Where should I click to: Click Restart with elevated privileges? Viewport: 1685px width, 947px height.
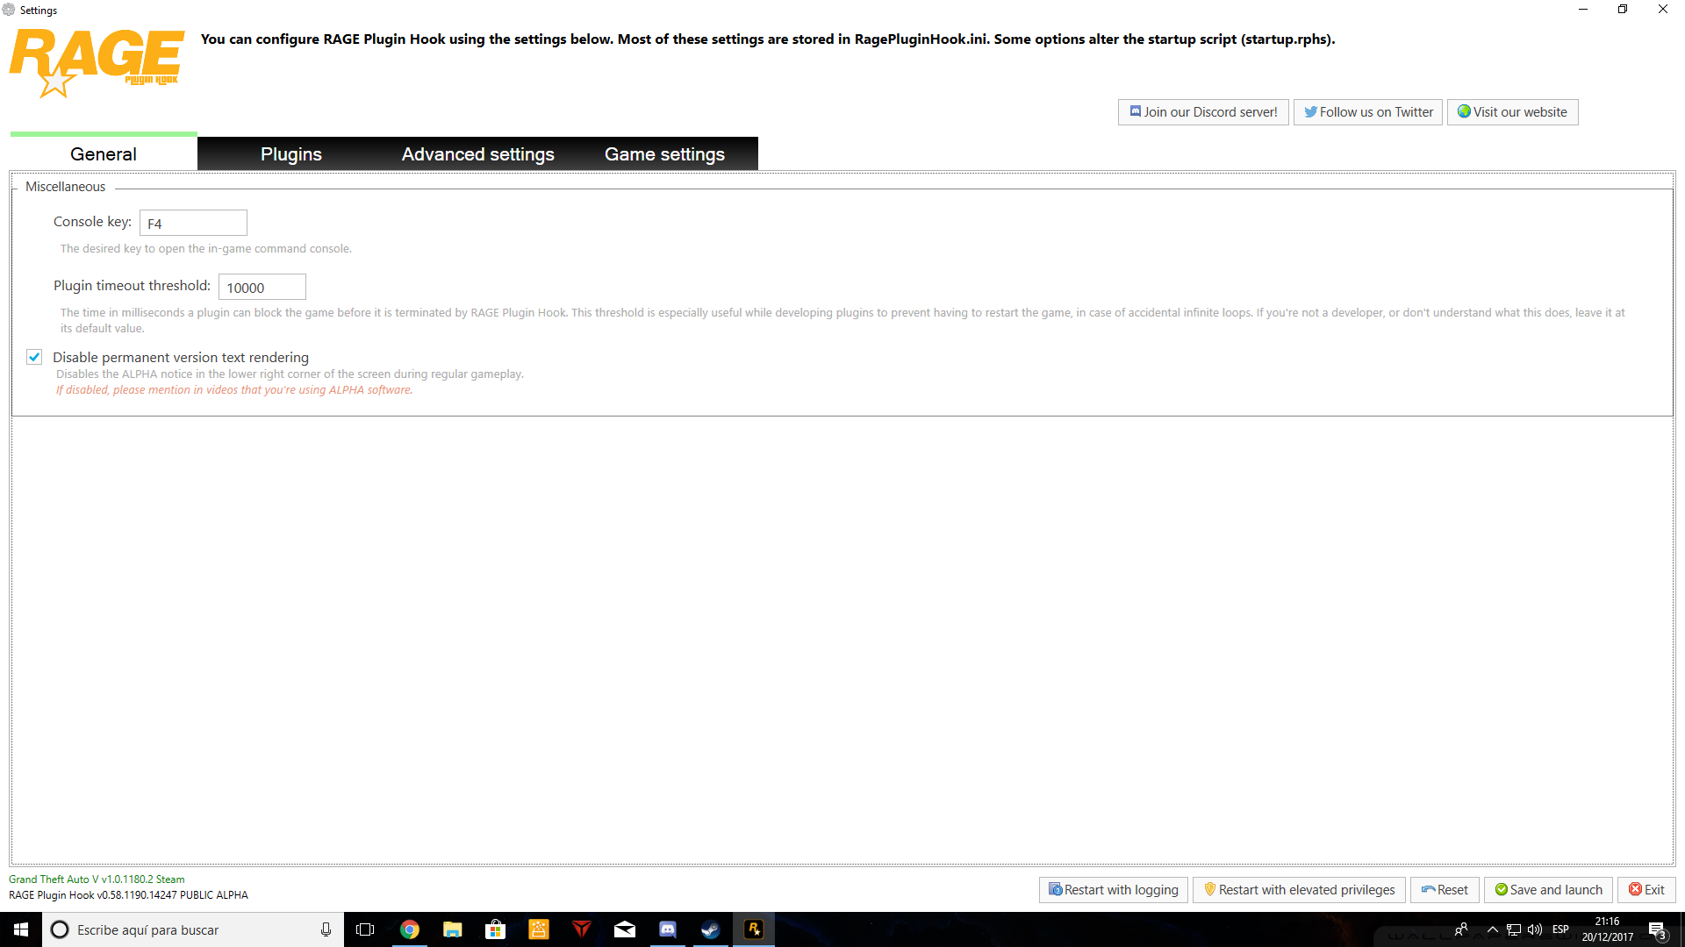tap(1299, 890)
